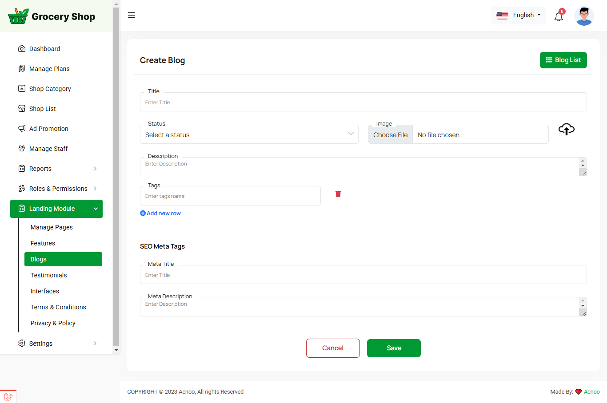
Task: Click the Add new row link
Action: click(x=160, y=213)
